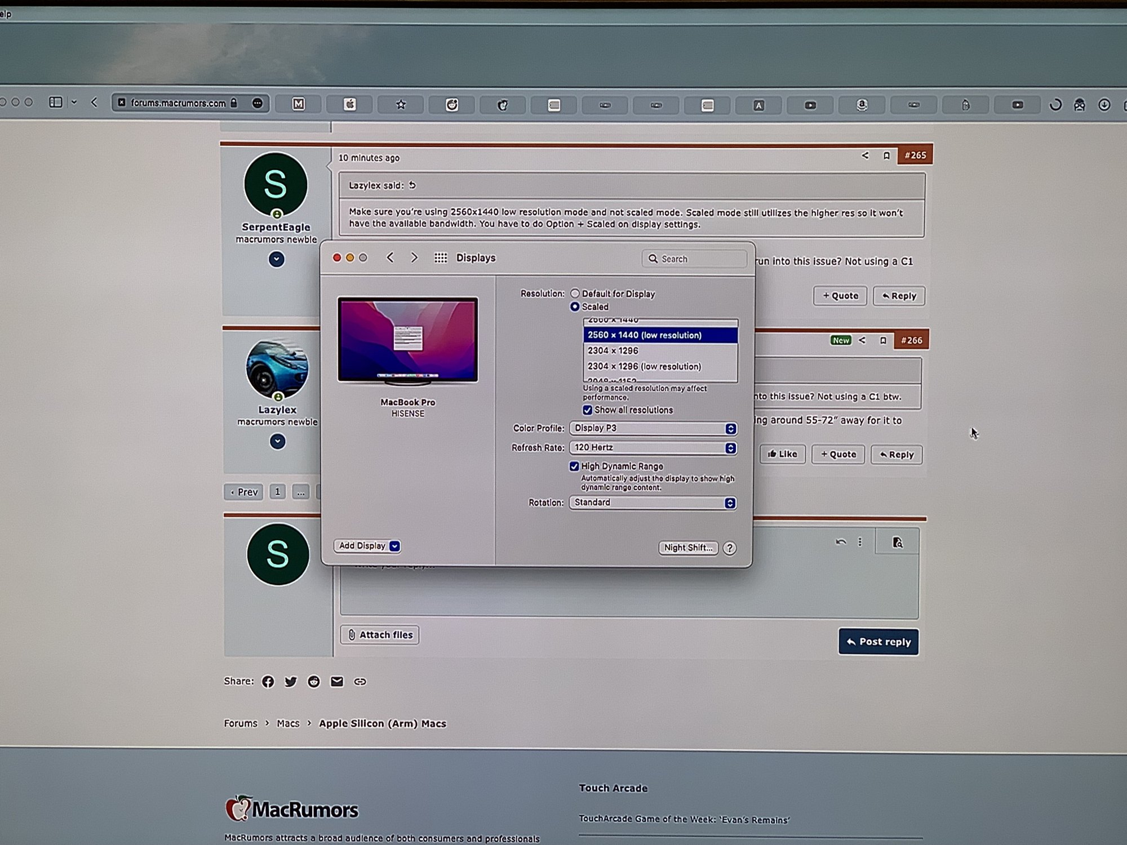1127x845 pixels.
Task: Select 2304 × 1296 (low resolution) entry
Action: point(644,366)
